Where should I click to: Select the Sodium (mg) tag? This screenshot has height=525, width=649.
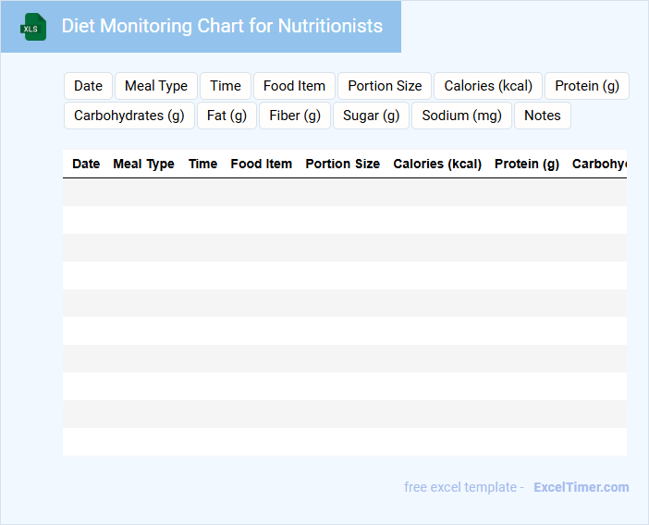(x=462, y=116)
